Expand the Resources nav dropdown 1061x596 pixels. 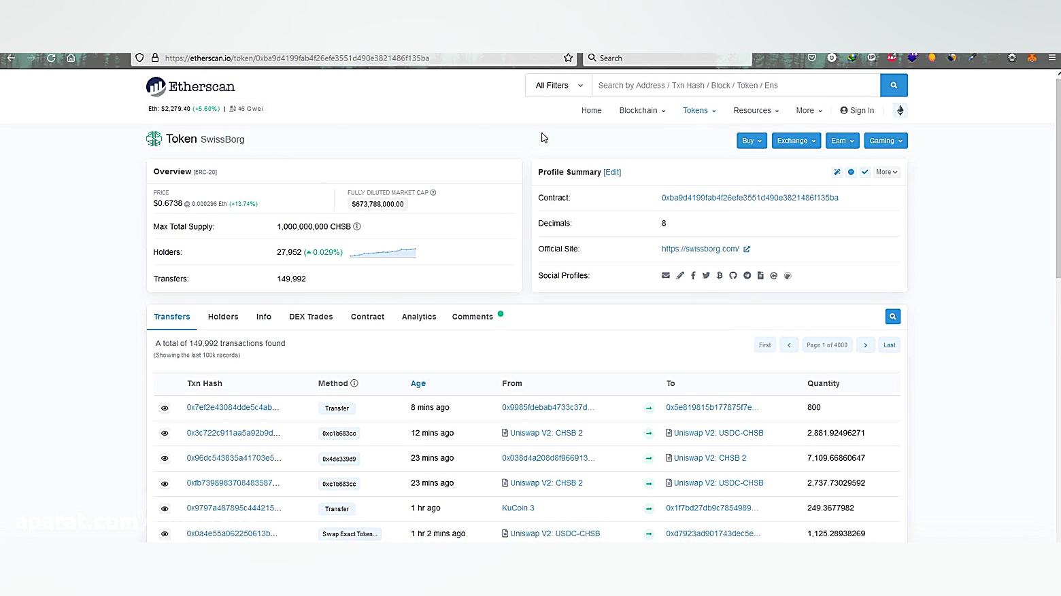click(756, 110)
